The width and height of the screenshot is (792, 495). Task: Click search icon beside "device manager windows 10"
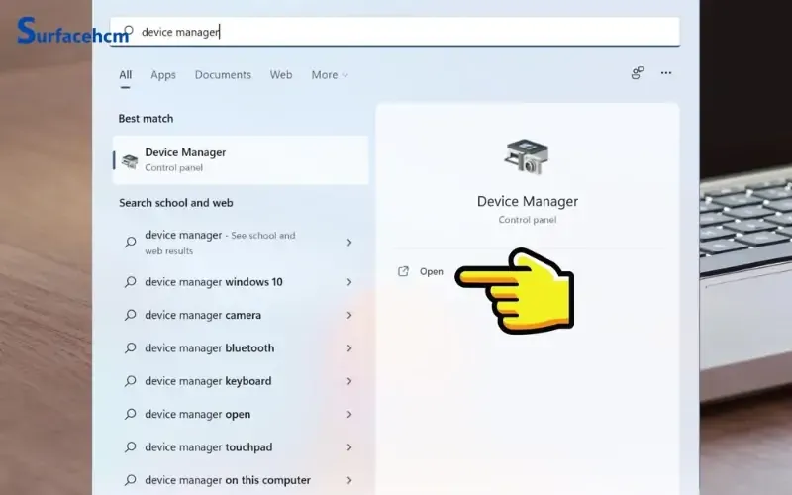tap(131, 282)
